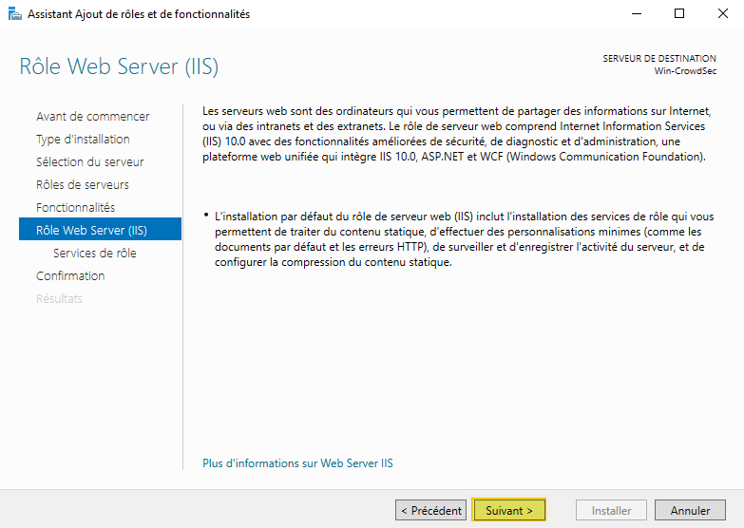Click the greyed-out Résultats step

coord(59,298)
